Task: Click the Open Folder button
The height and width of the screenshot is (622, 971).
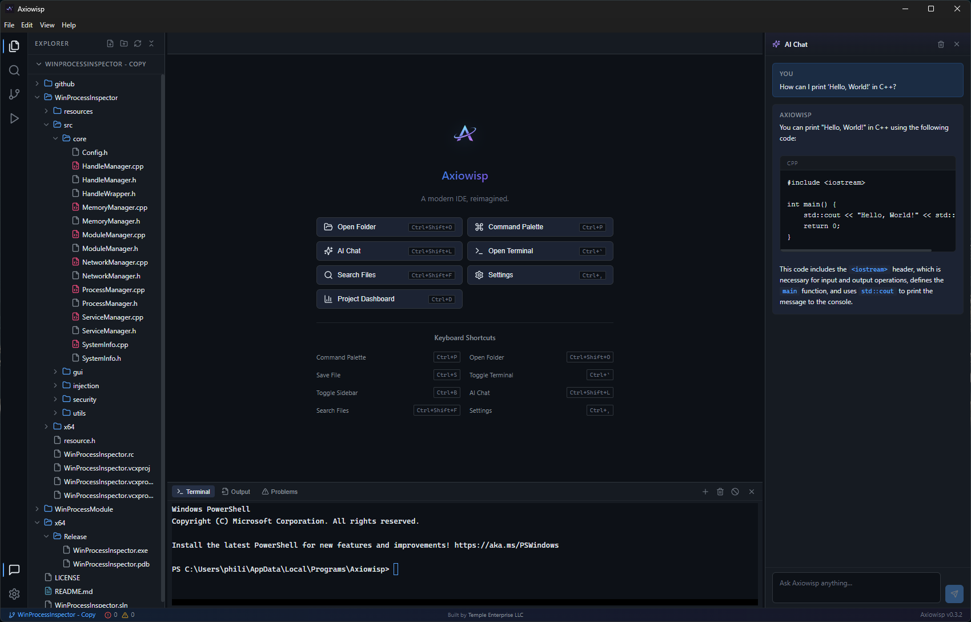Action: (x=388, y=226)
